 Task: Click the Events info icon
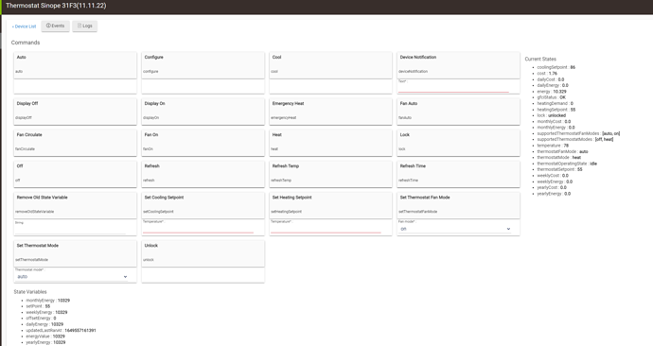[48, 26]
